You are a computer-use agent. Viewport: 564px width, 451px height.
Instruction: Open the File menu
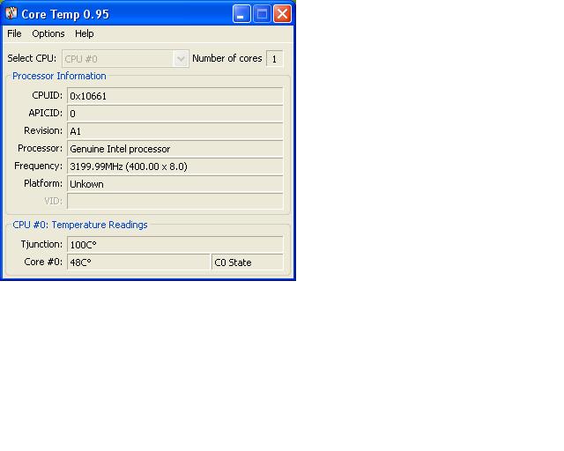click(14, 33)
